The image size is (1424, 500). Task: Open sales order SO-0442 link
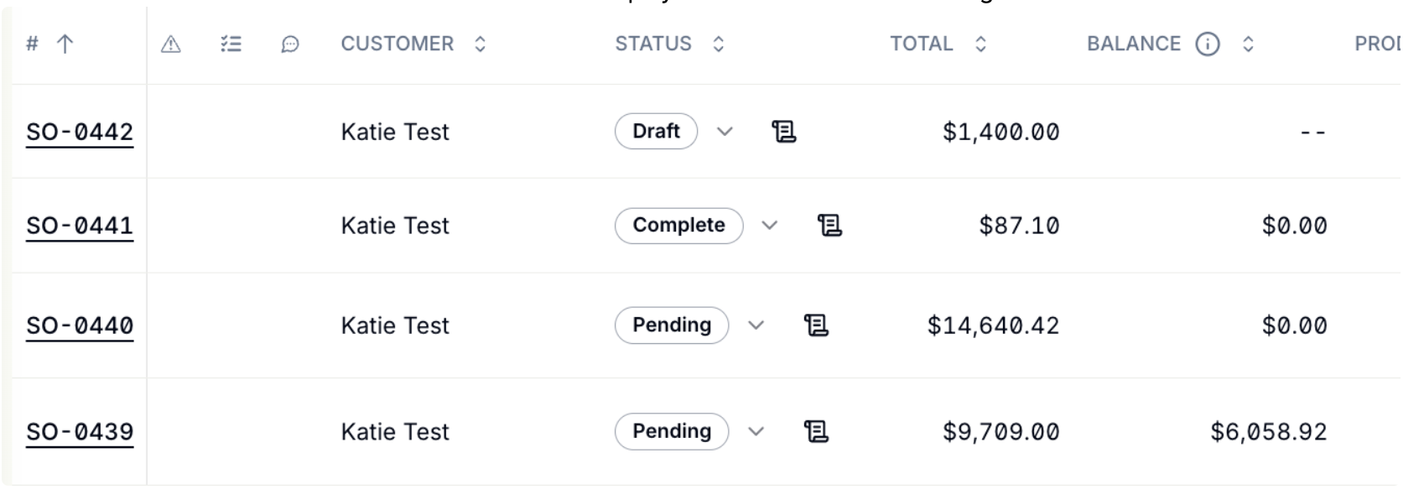[x=80, y=133]
